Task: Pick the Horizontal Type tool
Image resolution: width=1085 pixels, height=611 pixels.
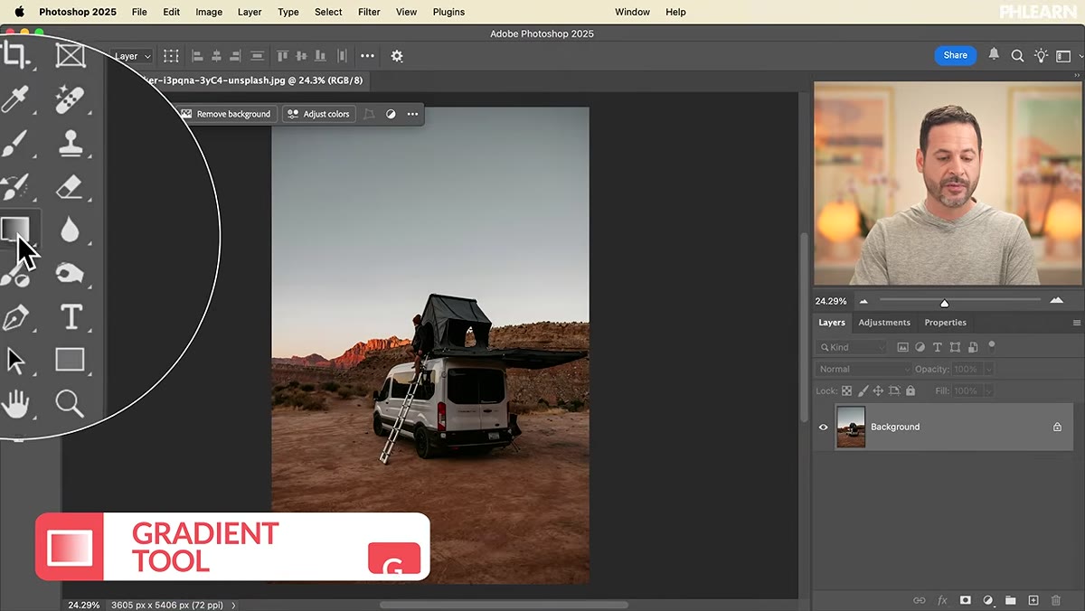Action: point(71,316)
